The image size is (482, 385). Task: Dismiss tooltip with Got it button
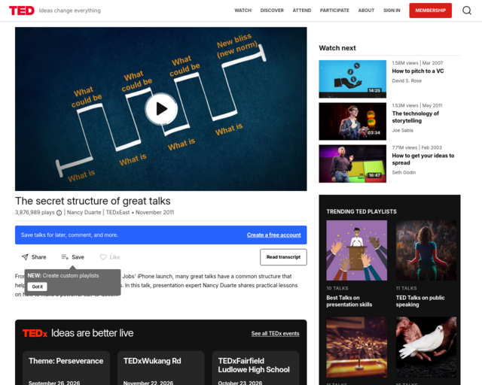click(x=37, y=286)
